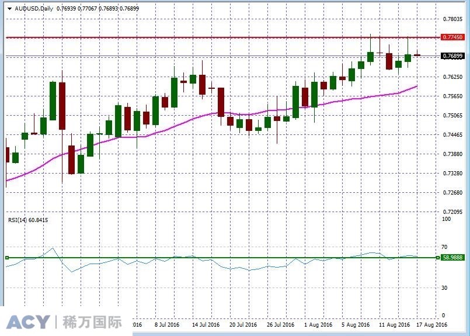Select the left handle of green RSI line
This screenshot has width=470, height=336.
[7, 258]
